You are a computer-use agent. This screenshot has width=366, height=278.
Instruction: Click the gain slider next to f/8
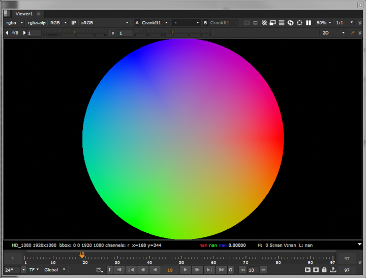pyautogui.click(x=74, y=33)
